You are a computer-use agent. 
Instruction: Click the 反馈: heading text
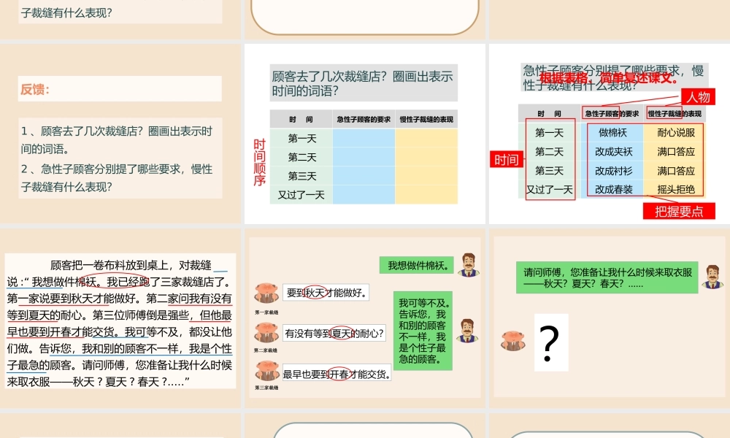click(x=34, y=89)
